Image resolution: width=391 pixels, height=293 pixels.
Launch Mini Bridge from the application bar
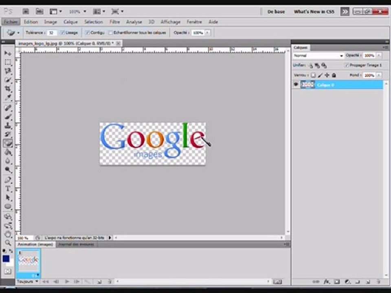[40, 11]
